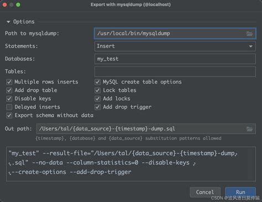Screen dimensions: 262x202
Task: Open Out path folder browse icon
Action: (x=249, y=129)
